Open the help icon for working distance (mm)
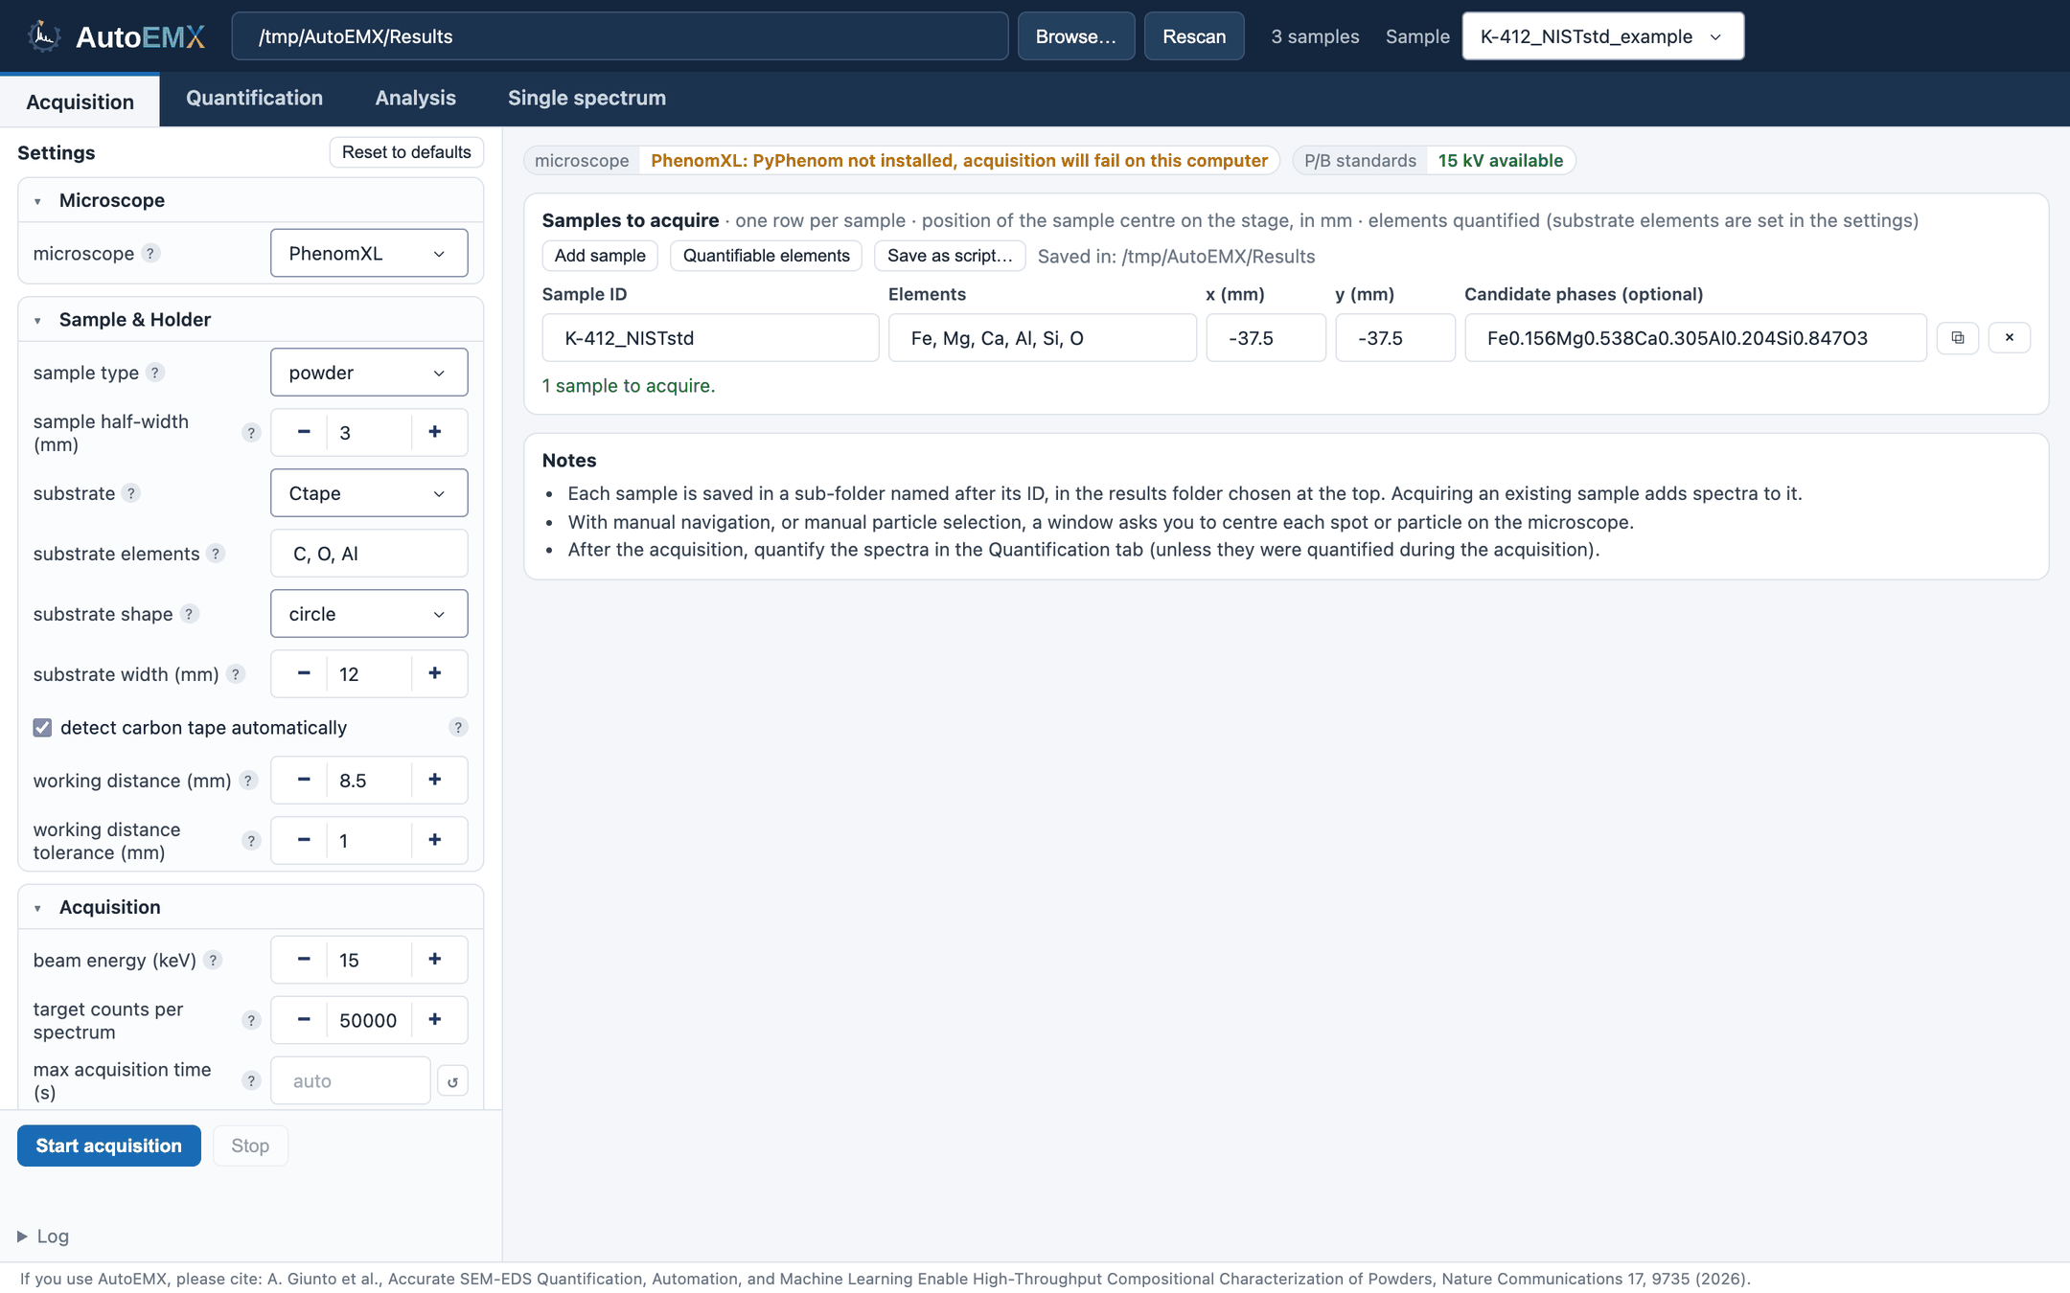This screenshot has width=2070, height=1293. click(x=248, y=781)
